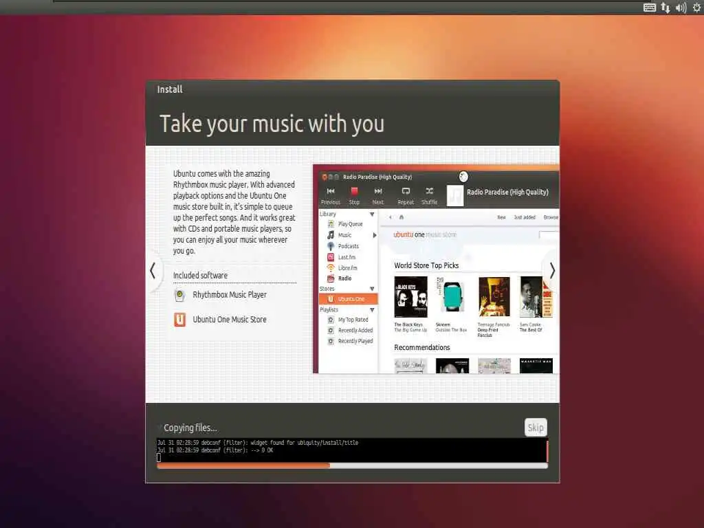Toggle Repeat in Rhythmbox toolbar

pos(406,195)
